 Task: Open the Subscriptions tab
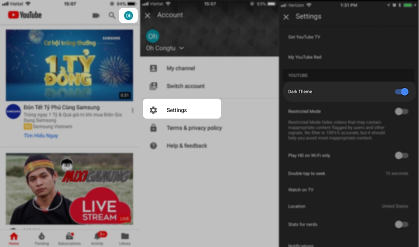69,238
